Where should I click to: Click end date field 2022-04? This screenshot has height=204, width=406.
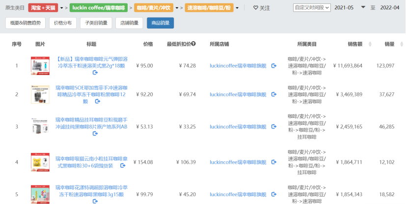(x=390, y=8)
